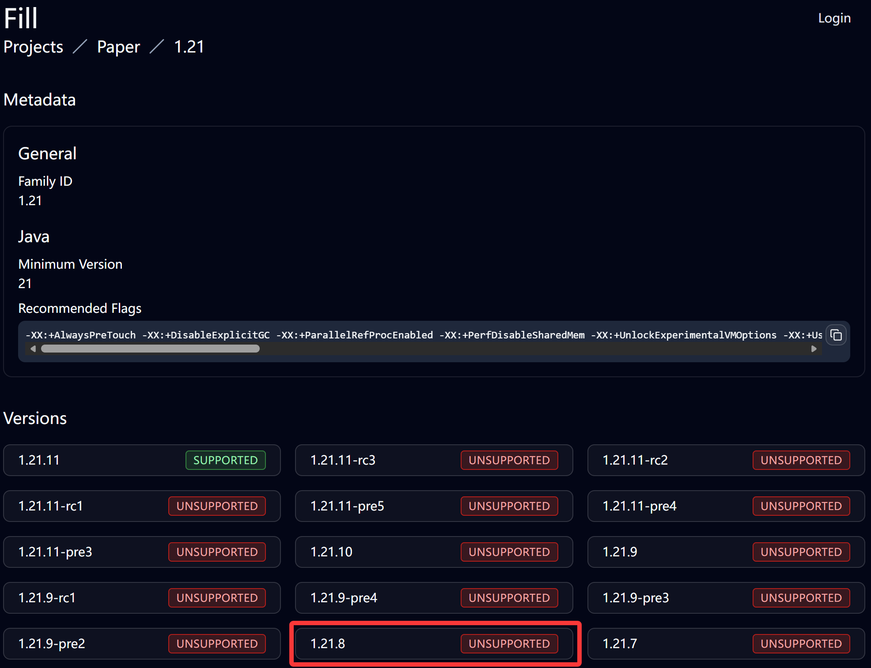Open the Login link
The image size is (871, 668).
834,18
